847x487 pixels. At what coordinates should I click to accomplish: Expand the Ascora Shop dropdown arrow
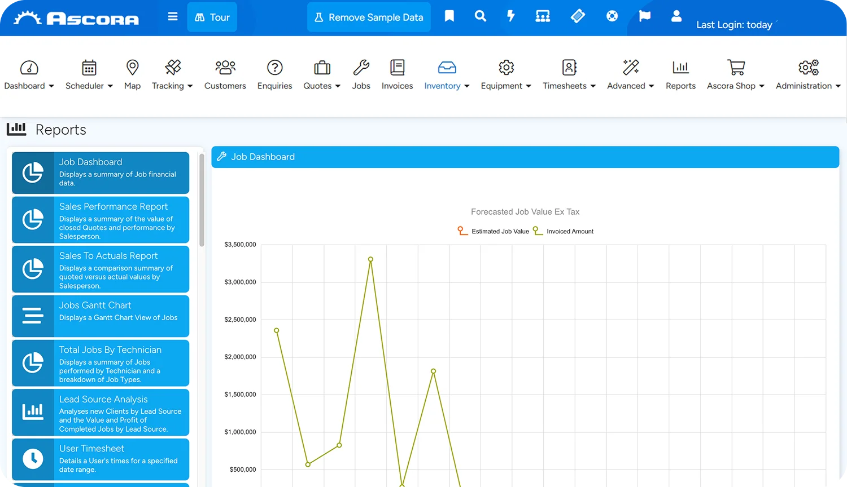(762, 86)
